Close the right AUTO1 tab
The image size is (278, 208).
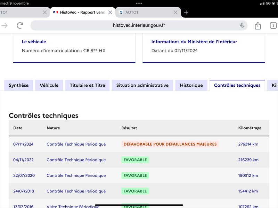click(x=175, y=12)
